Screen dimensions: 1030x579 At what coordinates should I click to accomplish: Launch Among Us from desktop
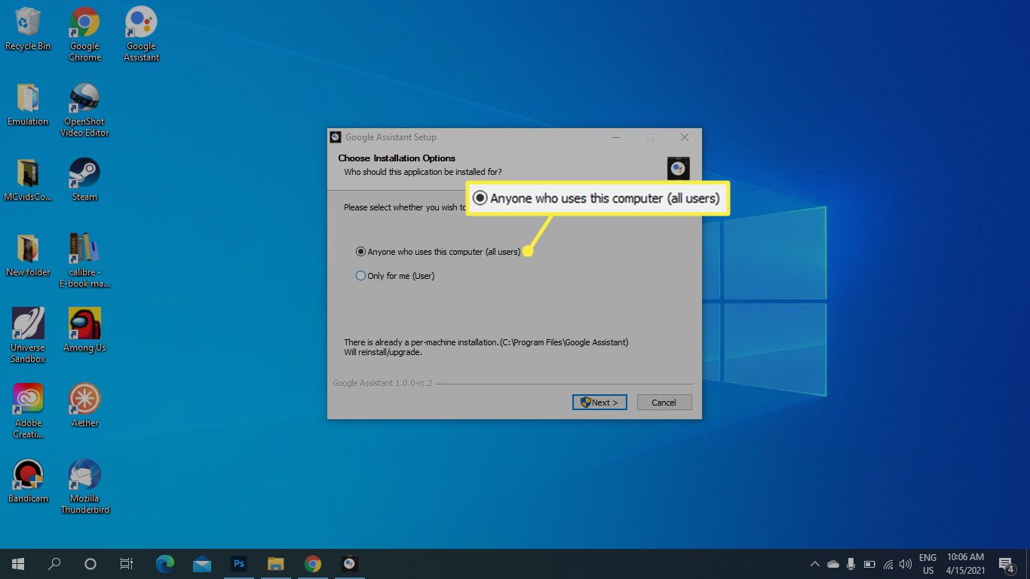pyautogui.click(x=84, y=330)
